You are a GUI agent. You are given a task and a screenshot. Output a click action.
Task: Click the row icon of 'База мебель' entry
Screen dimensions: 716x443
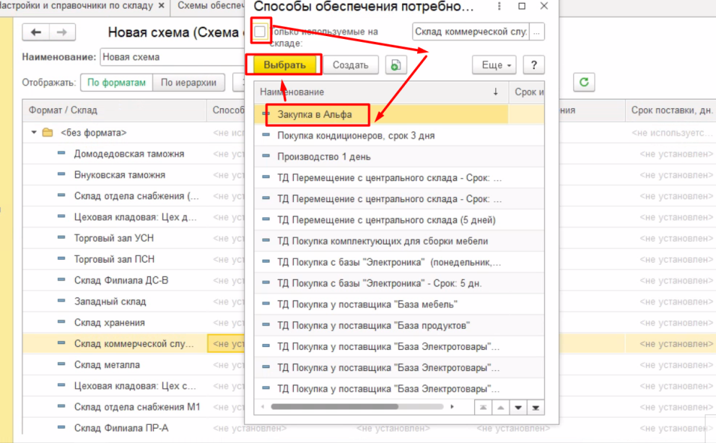point(266,304)
